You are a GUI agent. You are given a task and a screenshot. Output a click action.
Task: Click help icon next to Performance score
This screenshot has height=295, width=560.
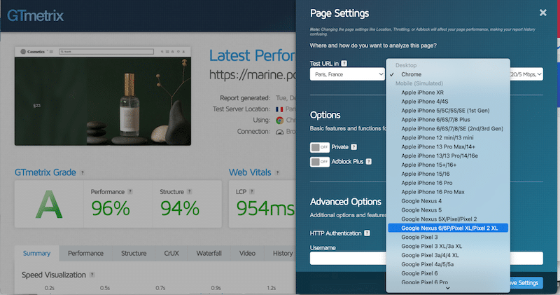click(x=131, y=191)
